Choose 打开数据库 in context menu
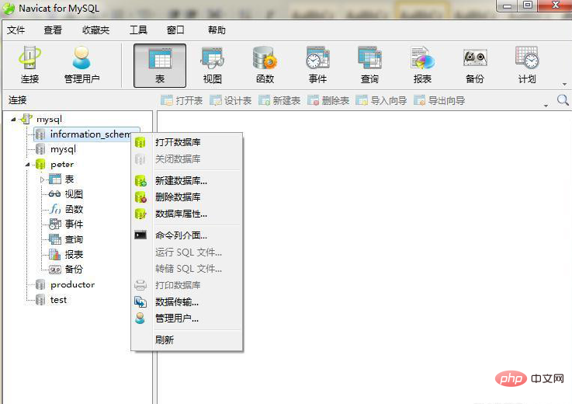Screen dimensions: 572x404 point(187,142)
